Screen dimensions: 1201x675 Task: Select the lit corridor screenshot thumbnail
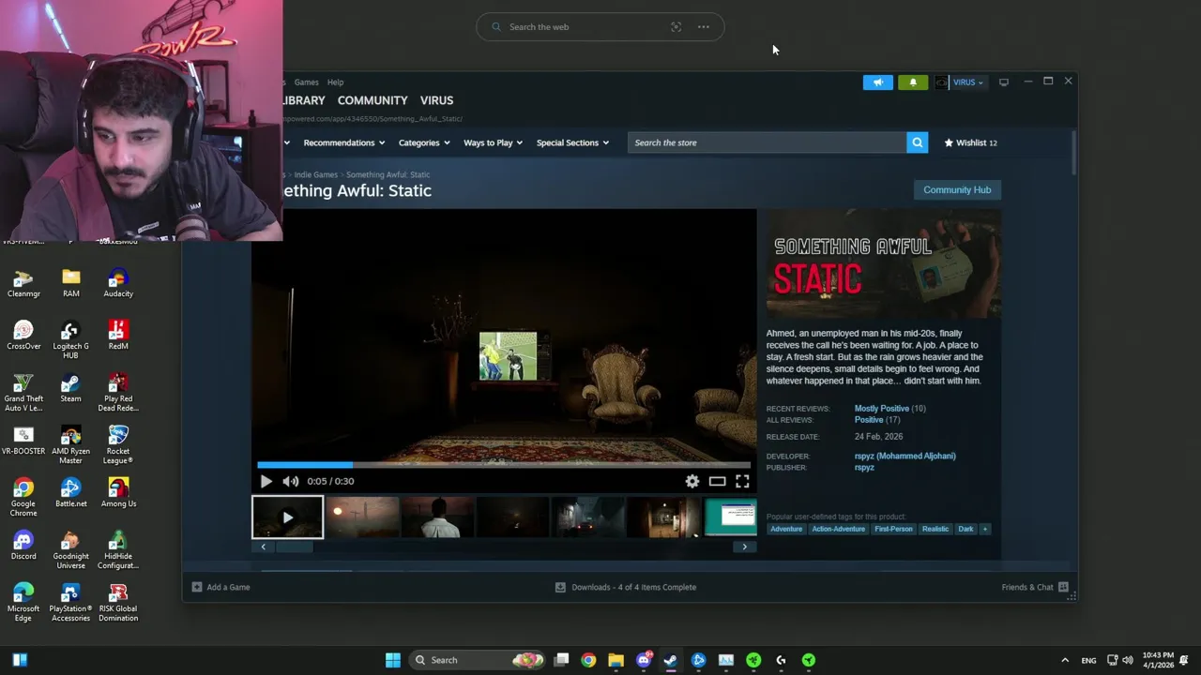[x=662, y=517]
